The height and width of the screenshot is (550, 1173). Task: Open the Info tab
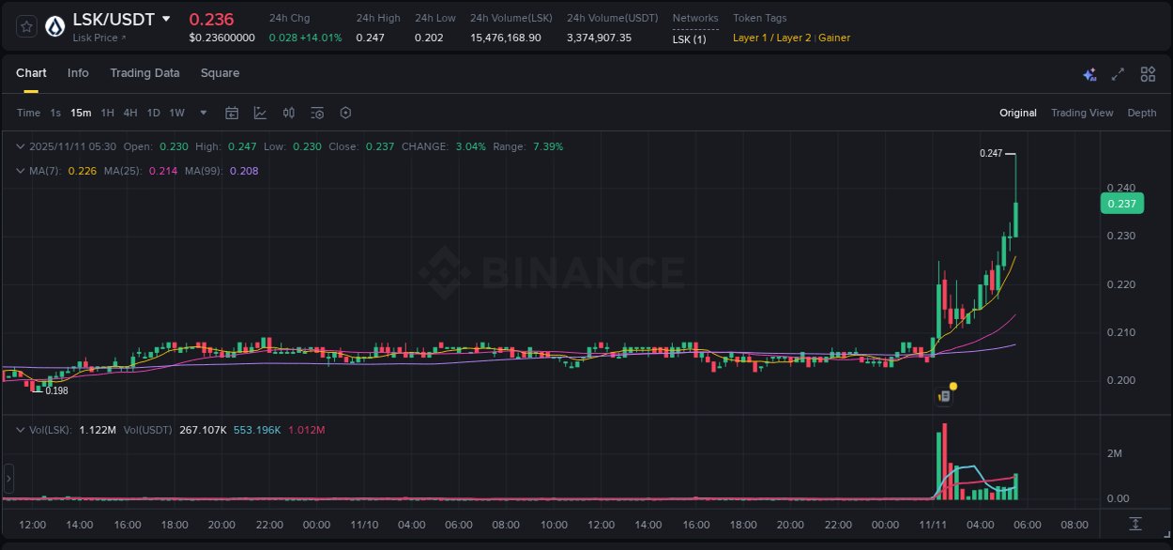tap(78, 72)
